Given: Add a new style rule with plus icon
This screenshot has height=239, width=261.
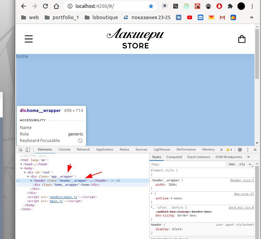Looking at the screenshot, I should point(250,164).
